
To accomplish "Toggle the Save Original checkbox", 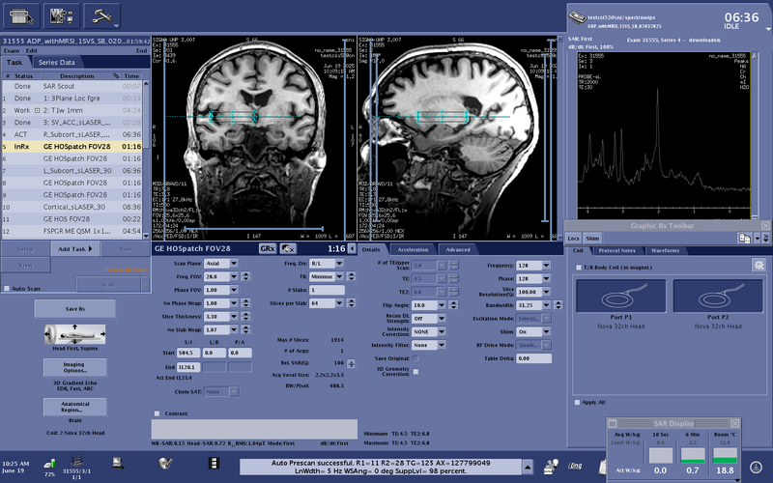I will pos(415,358).
